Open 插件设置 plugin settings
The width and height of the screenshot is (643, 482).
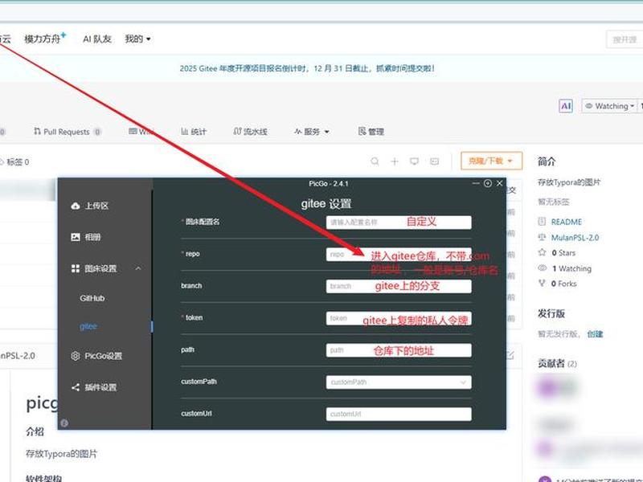pyautogui.click(x=94, y=387)
